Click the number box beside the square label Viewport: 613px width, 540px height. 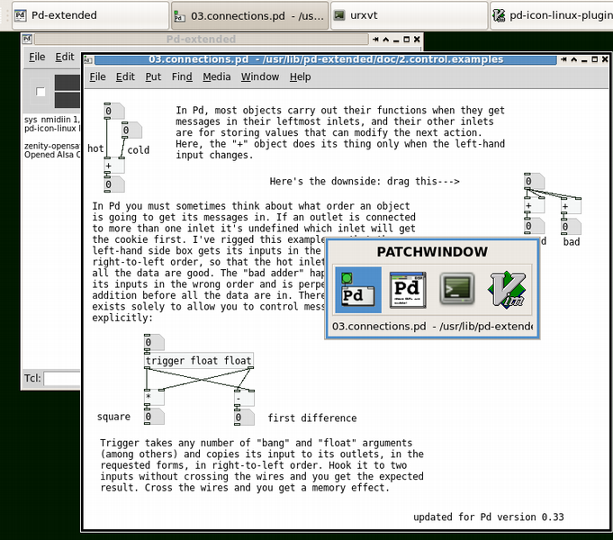(154, 417)
